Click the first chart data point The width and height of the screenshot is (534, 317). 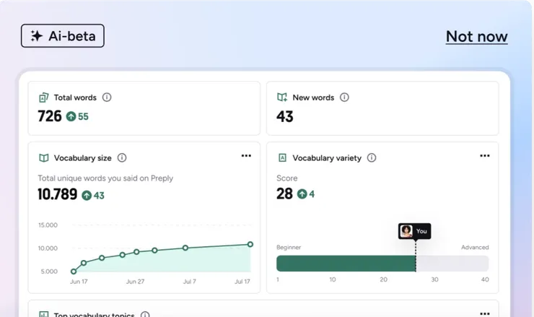pyautogui.click(x=74, y=272)
